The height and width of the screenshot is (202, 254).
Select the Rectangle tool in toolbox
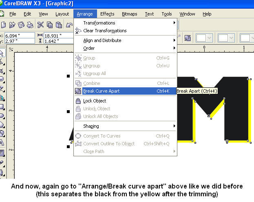tap(2, 107)
